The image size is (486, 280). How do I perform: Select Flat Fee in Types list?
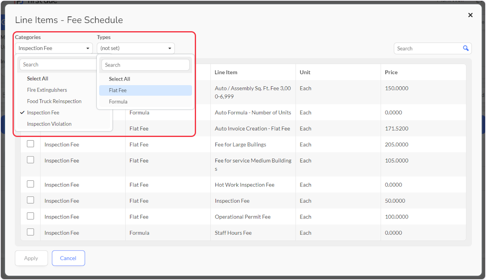(145, 90)
